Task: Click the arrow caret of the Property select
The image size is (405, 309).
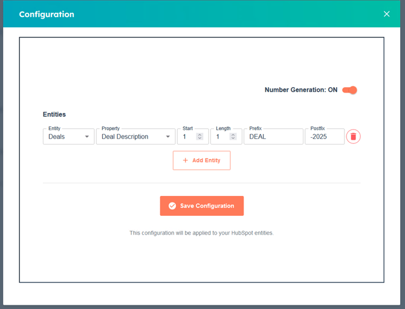Action: click(168, 137)
